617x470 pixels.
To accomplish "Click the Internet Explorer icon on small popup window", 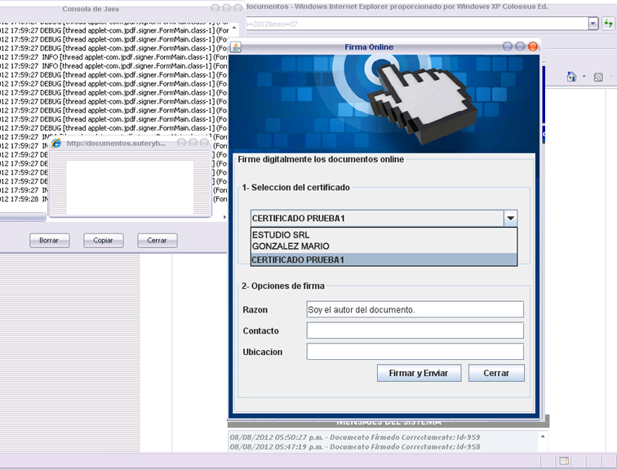I will (56, 143).
